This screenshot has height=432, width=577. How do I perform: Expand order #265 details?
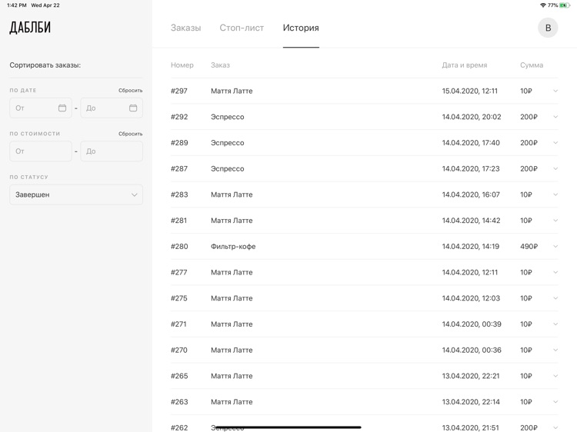click(555, 376)
